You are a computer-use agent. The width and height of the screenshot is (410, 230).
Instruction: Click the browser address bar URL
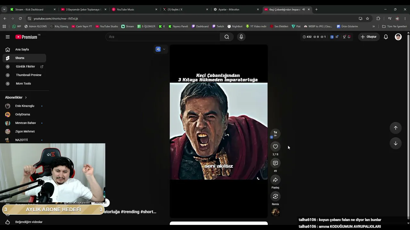click(56, 19)
